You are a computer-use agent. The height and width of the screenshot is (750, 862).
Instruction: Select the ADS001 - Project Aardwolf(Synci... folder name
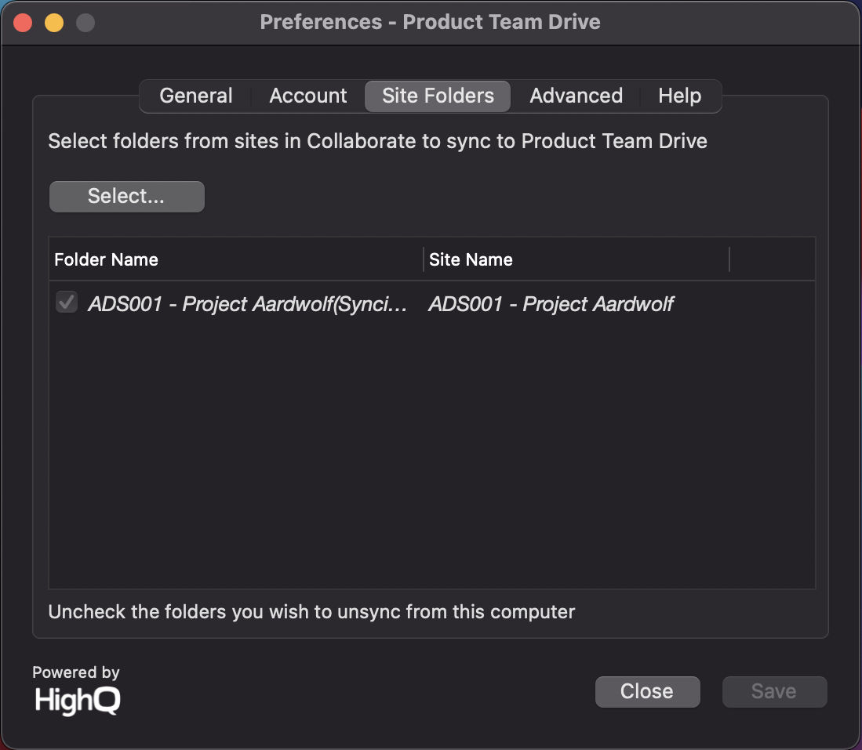coord(247,304)
